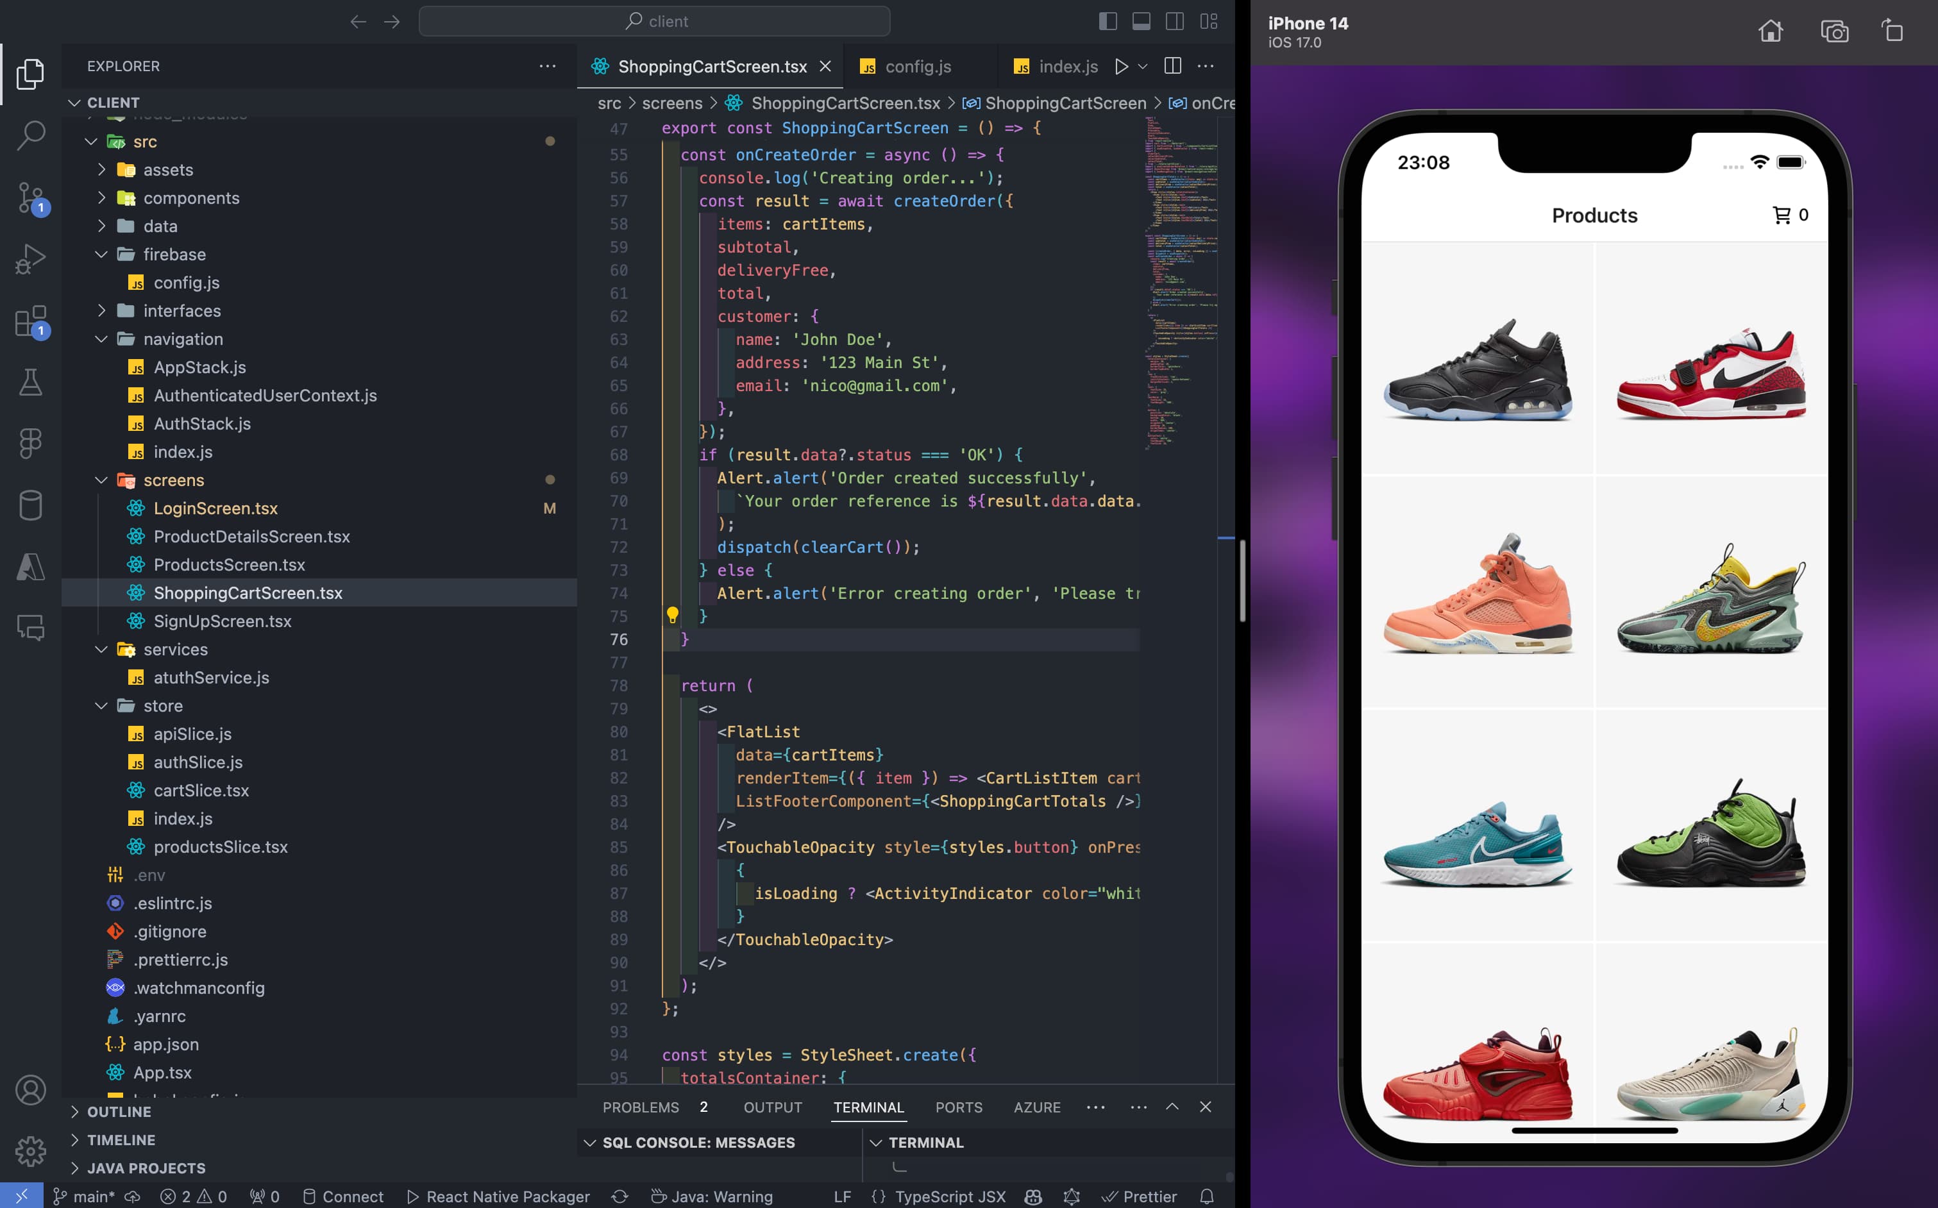The width and height of the screenshot is (1938, 1208).
Task: Click the GitHub Copilot status bar icon
Action: point(1033,1196)
